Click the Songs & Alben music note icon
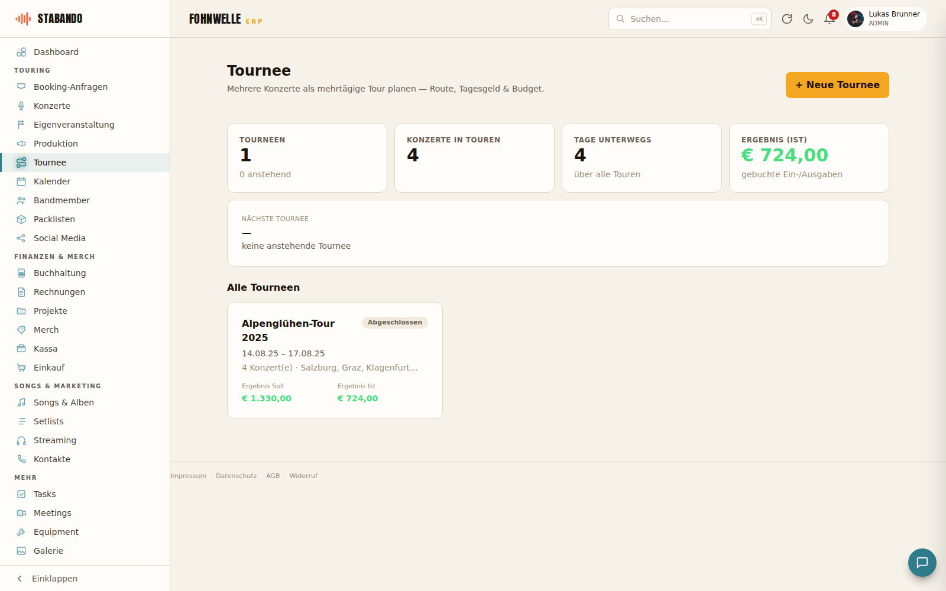The height and width of the screenshot is (591, 946). click(x=21, y=402)
